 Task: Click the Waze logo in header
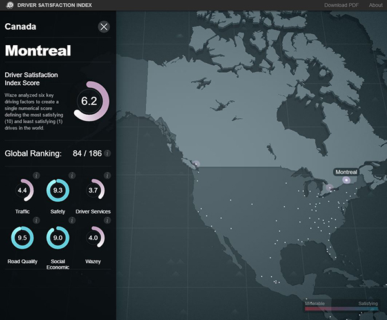10,5
